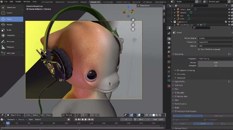Open the Feature Set dropdown (Supported)
The width and height of the screenshot is (233, 130).
[x=216, y=42]
